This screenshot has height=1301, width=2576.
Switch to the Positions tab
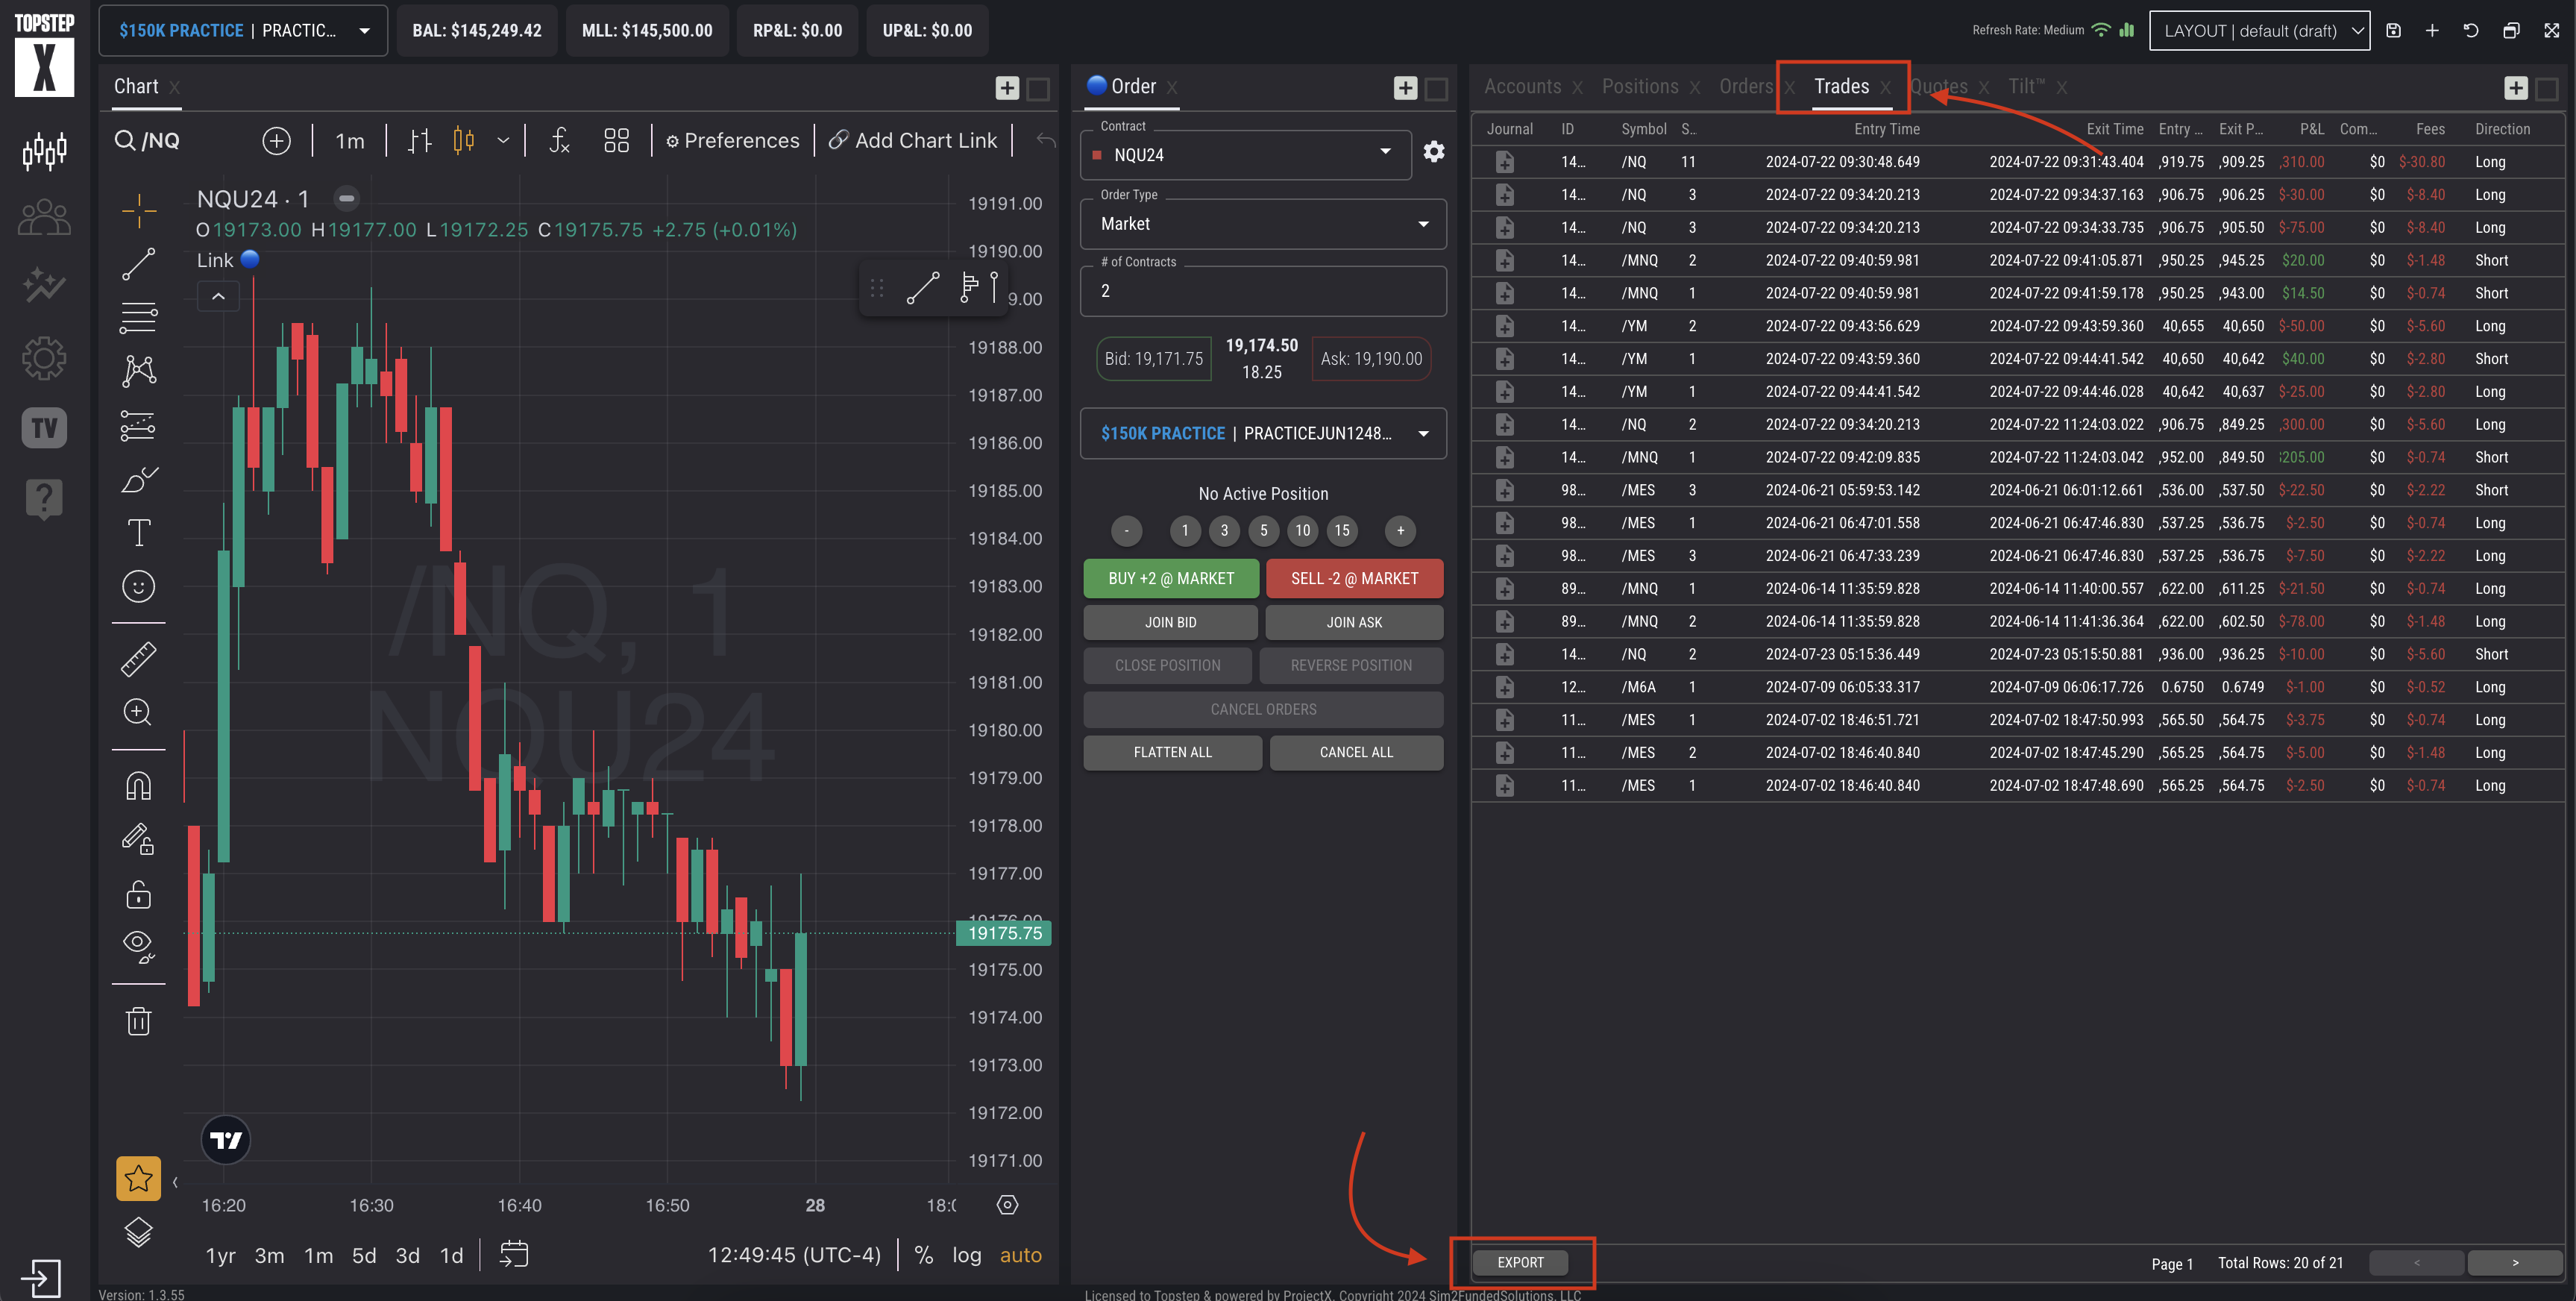pos(1639,87)
